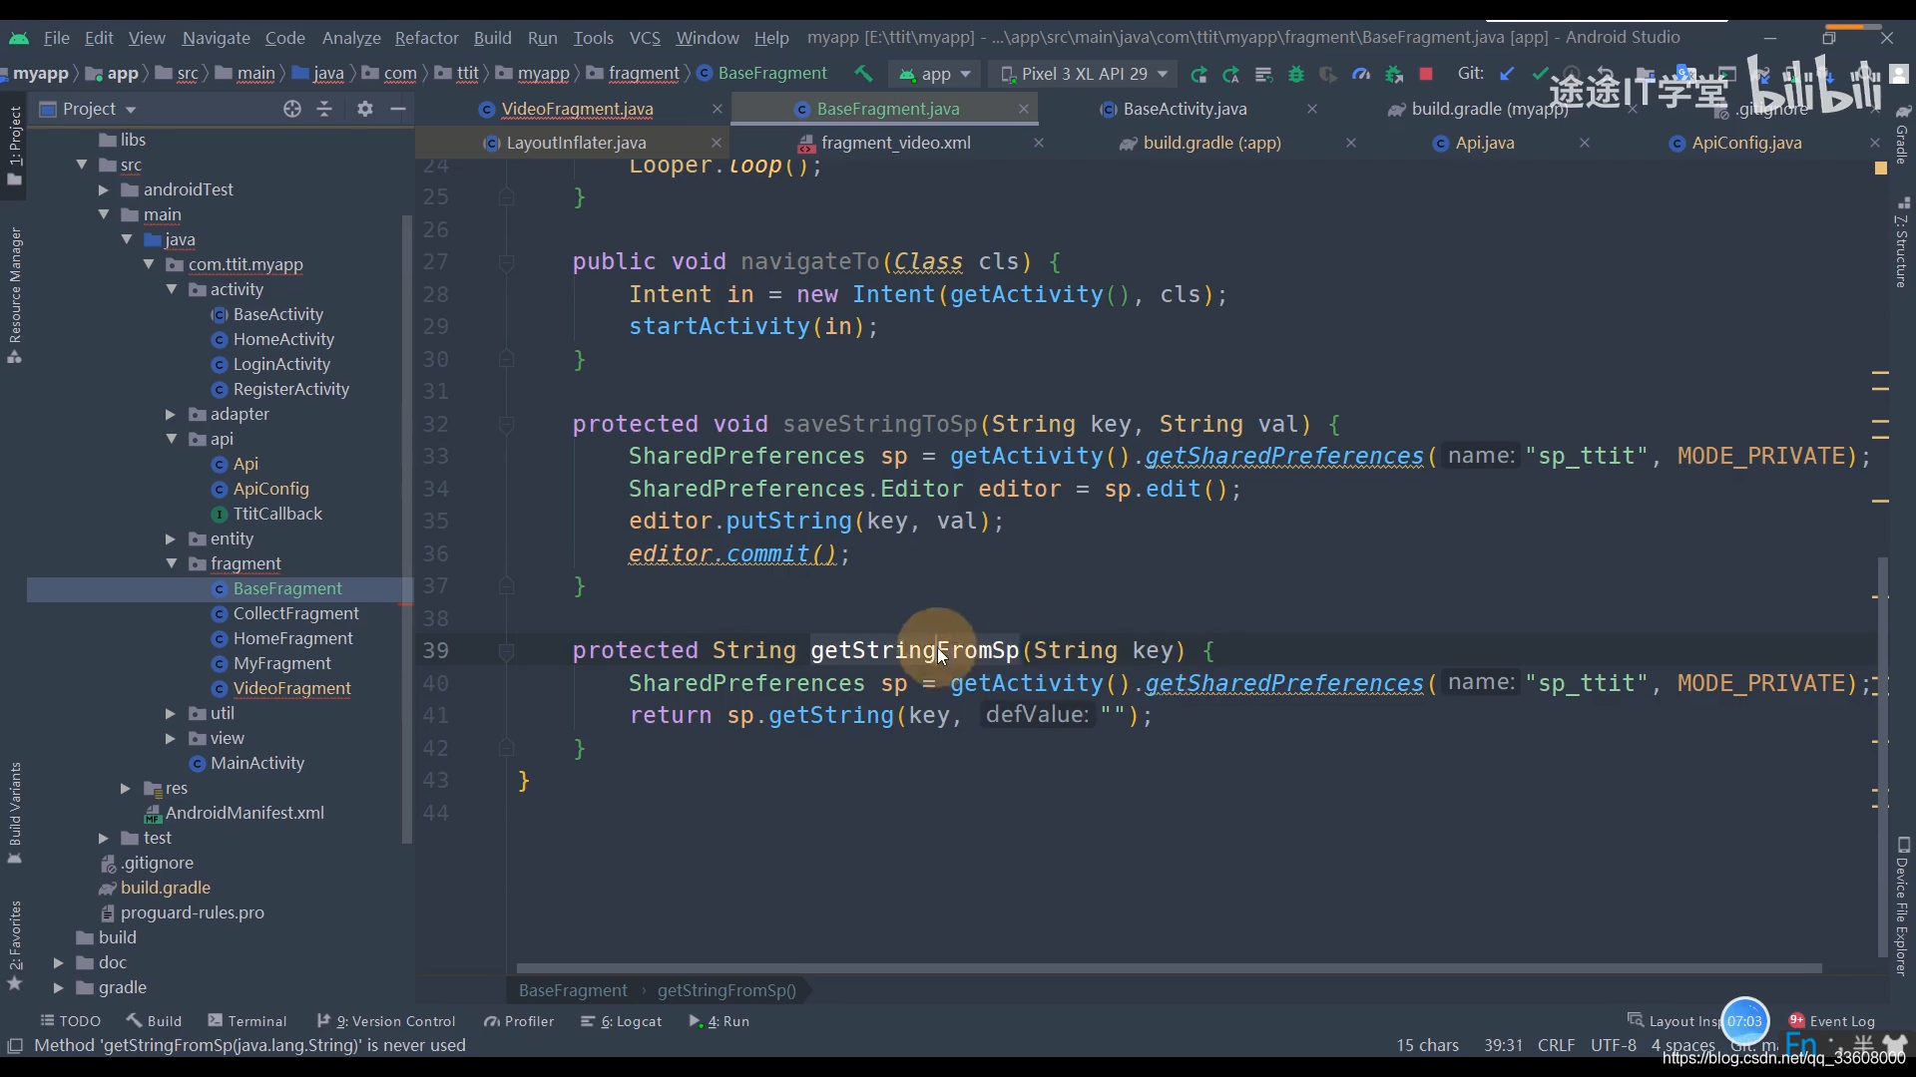Viewport: 1916px width, 1077px height.
Task: Close the fragment_video.xml tab
Action: point(1038,143)
